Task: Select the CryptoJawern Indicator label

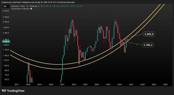Action: (20, 9)
